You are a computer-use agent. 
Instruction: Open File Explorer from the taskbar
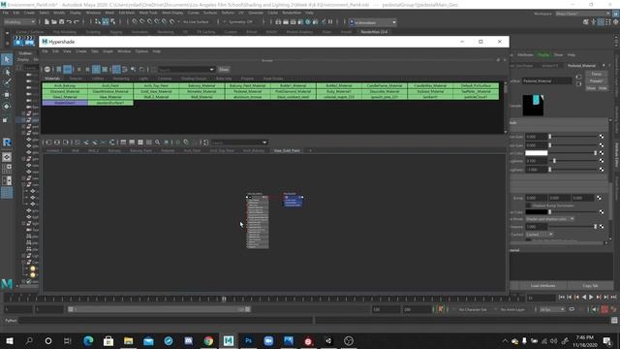(128, 340)
